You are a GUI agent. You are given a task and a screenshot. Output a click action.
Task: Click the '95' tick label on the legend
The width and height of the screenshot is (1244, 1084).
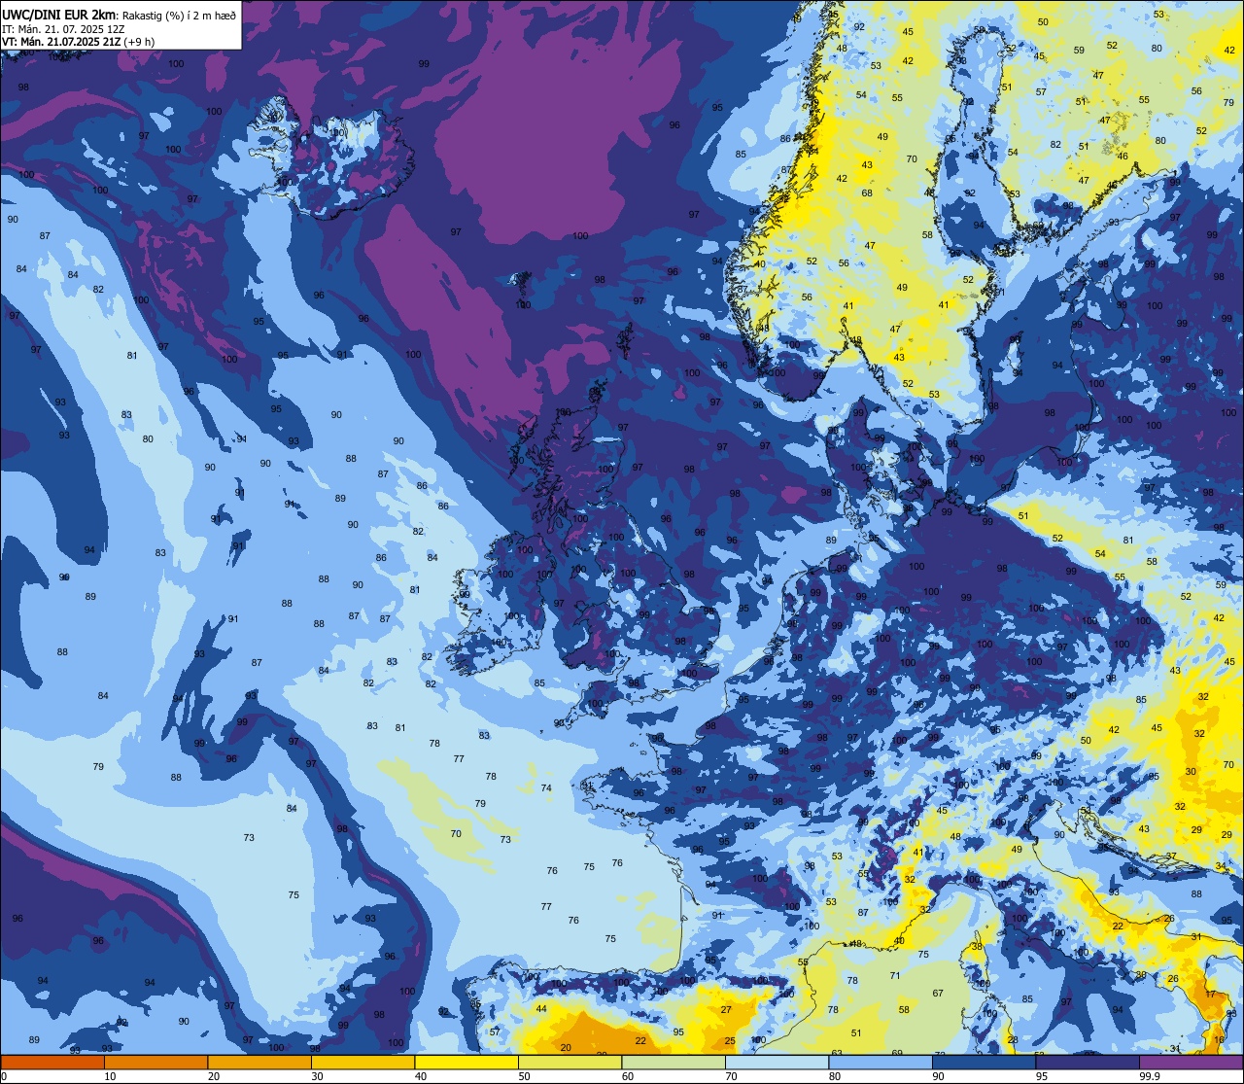click(x=1042, y=1076)
